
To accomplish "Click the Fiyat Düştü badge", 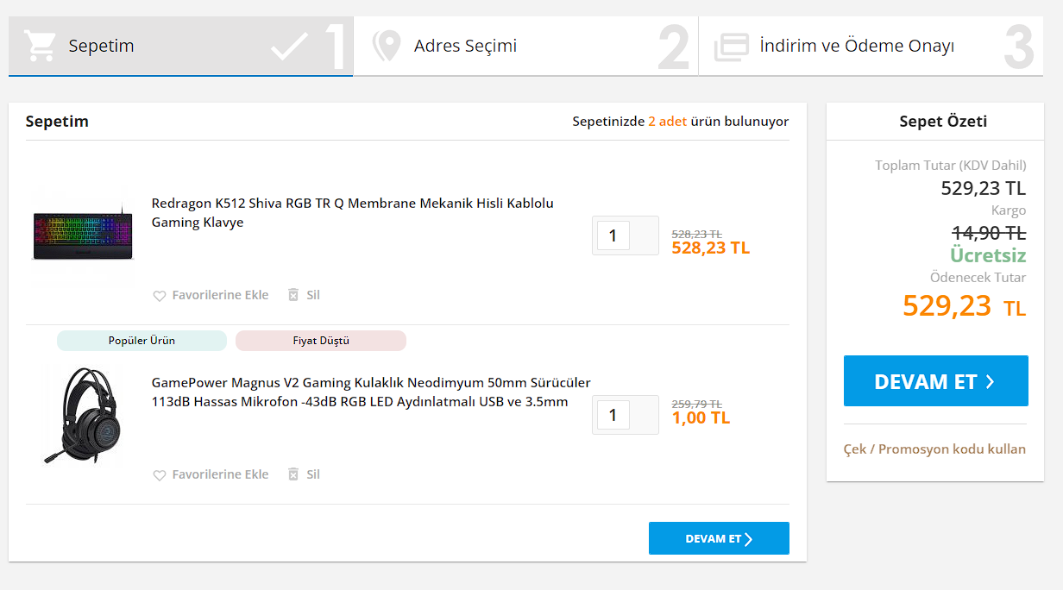I will tap(320, 341).
